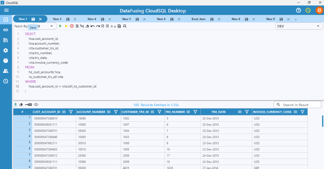Add a new query tab with the plus button

pos(296,19)
